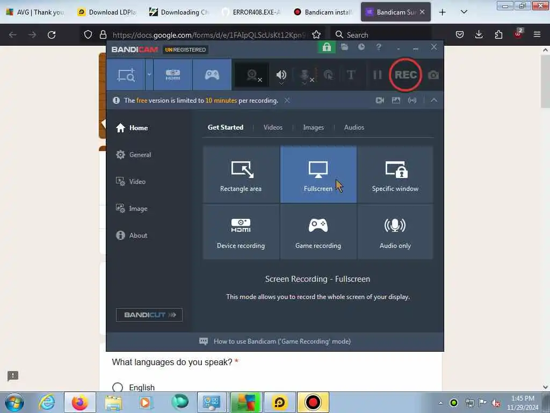
Task: Choose Audio only recording tile
Action: (395, 232)
